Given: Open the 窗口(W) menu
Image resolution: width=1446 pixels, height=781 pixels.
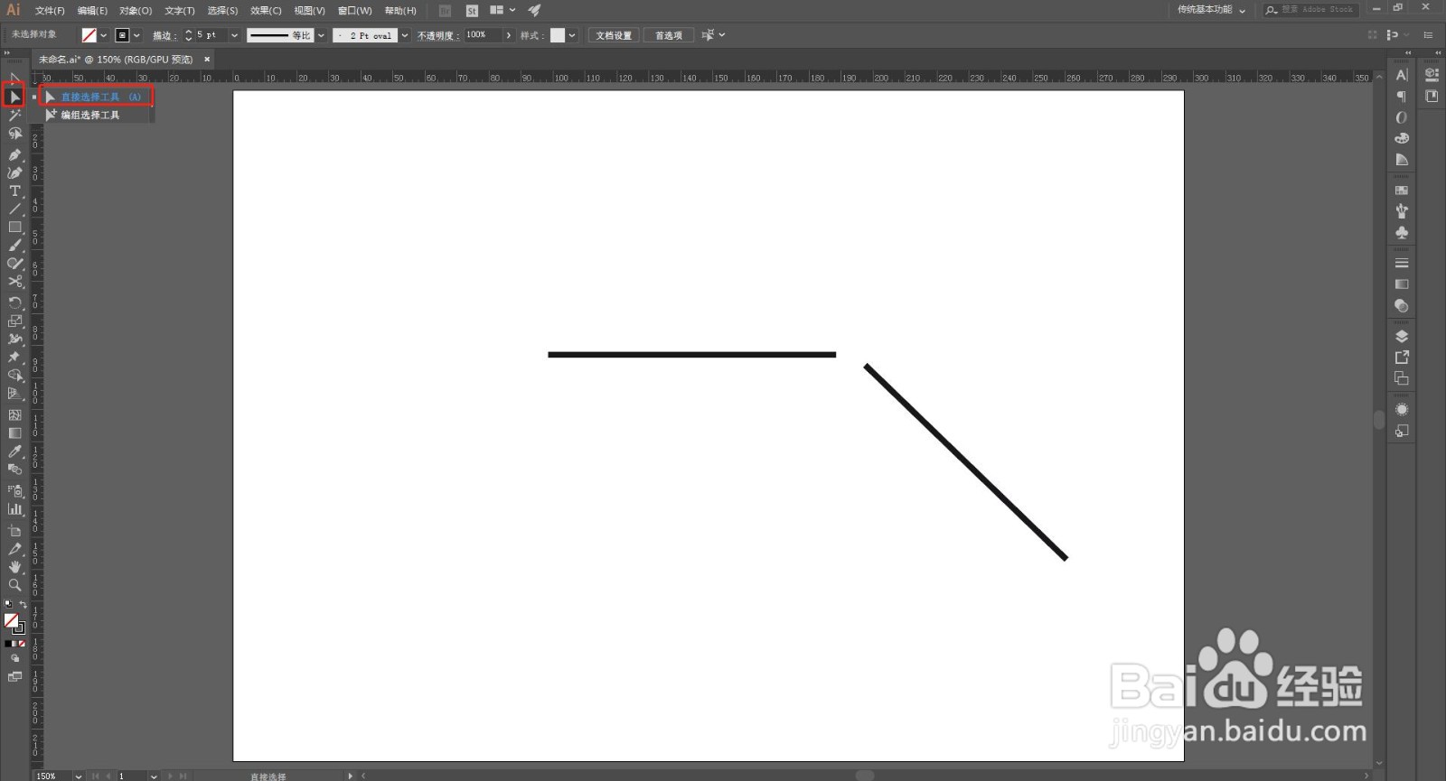Looking at the screenshot, I should [x=354, y=11].
